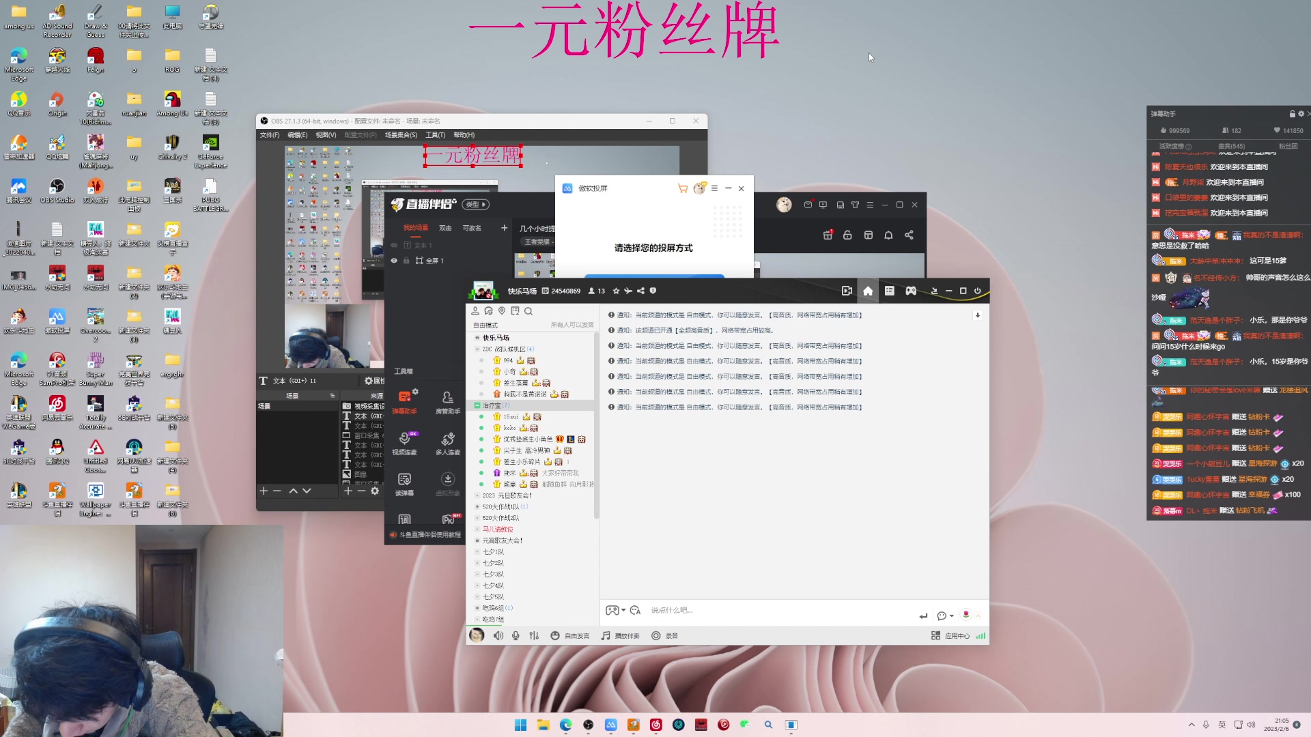Switch to 我的场景 tab in 直播伴侣

pos(415,228)
